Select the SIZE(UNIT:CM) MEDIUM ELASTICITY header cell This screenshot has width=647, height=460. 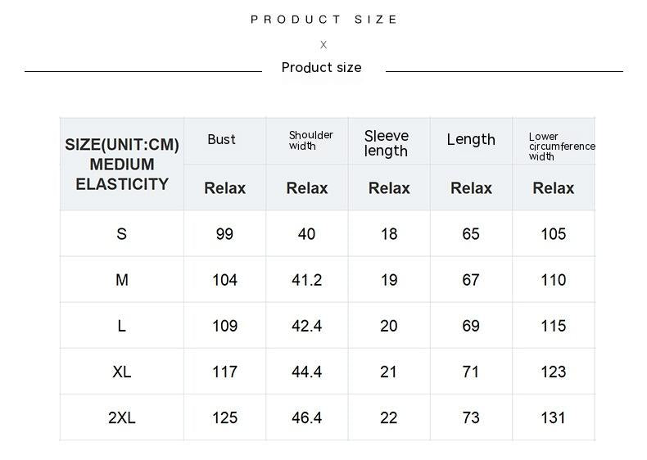click(x=122, y=165)
